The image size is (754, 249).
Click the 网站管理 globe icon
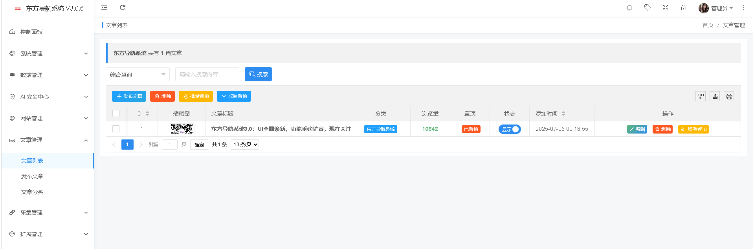pyautogui.click(x=12, y=118)
